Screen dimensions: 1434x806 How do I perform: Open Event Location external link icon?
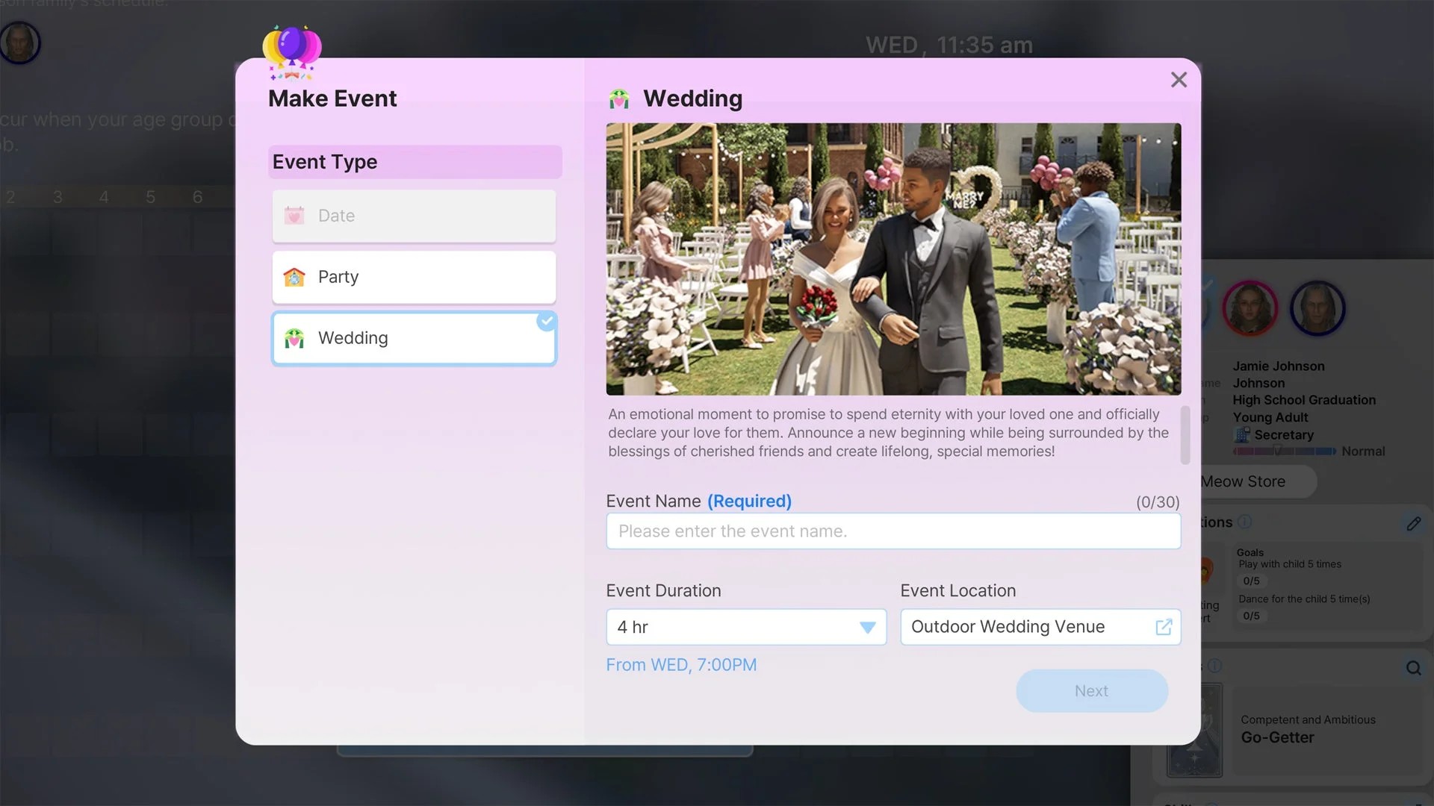tap(1163, 627)
